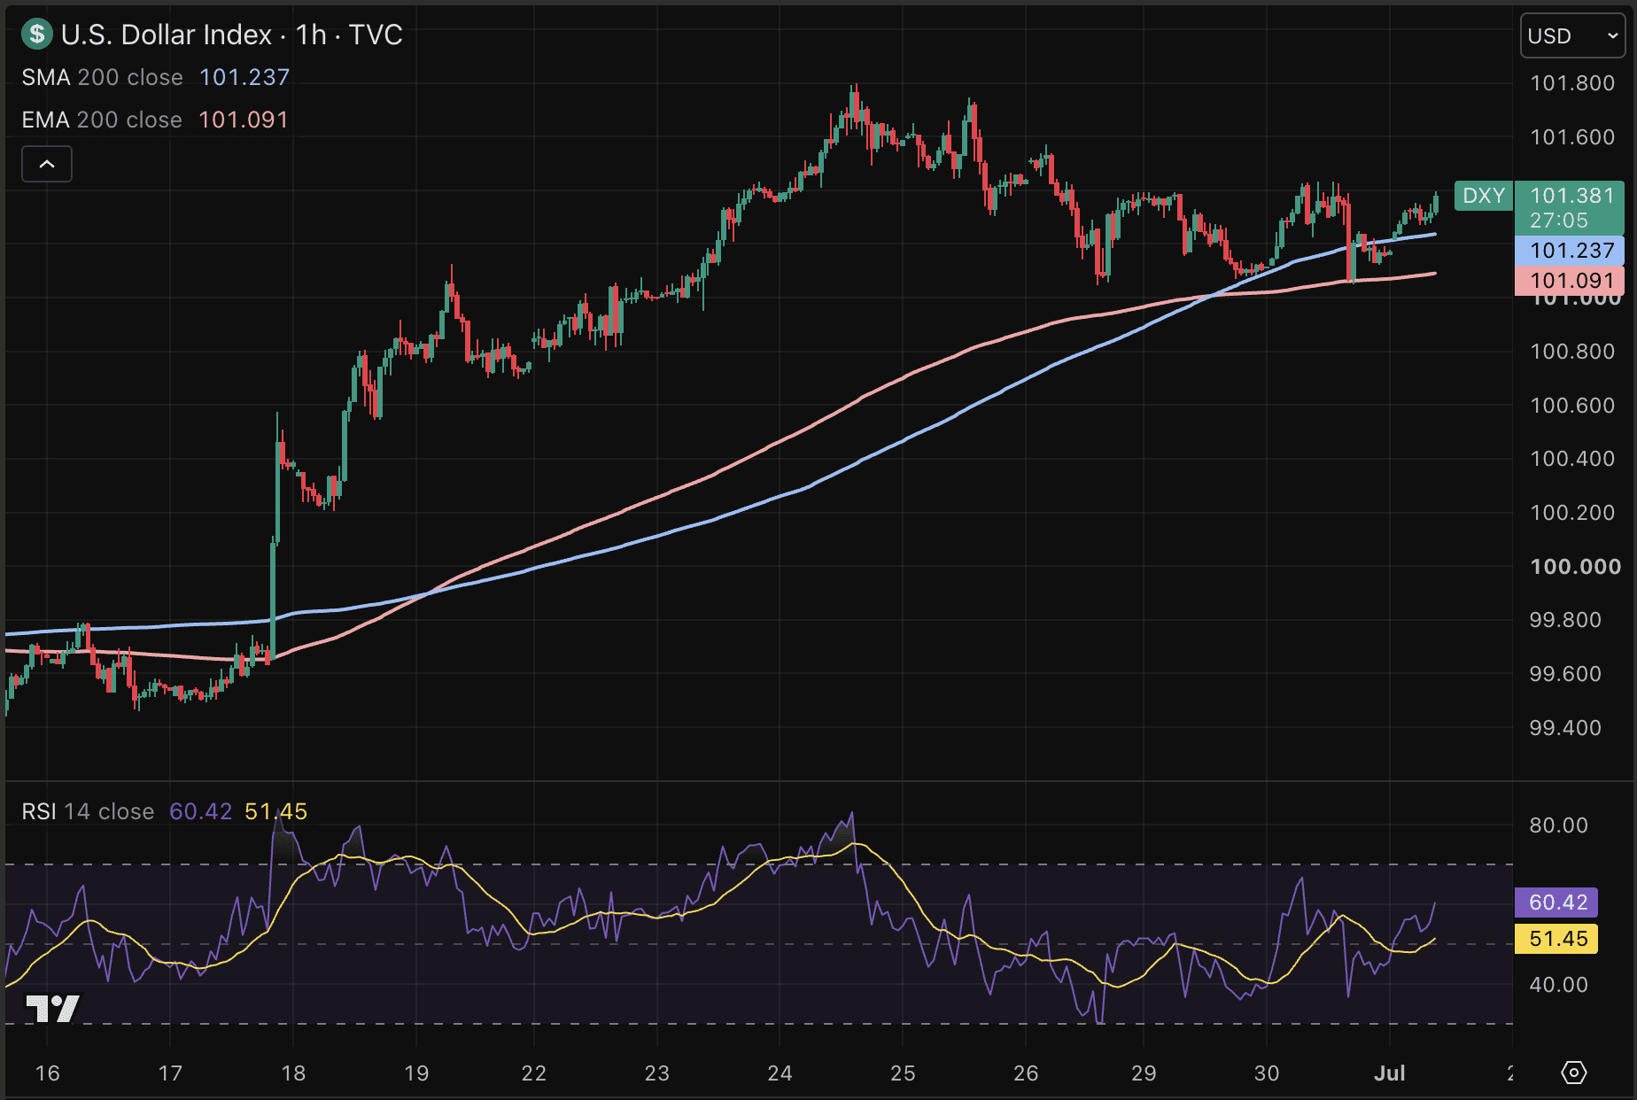Click the 80.00 level on RSI scale
This screenshot has height=1100, width=1637.
pos(1559,825)
